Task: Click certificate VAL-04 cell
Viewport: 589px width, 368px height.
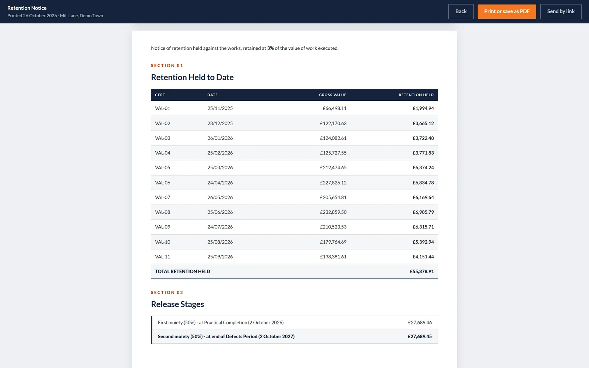Action: 163,153
